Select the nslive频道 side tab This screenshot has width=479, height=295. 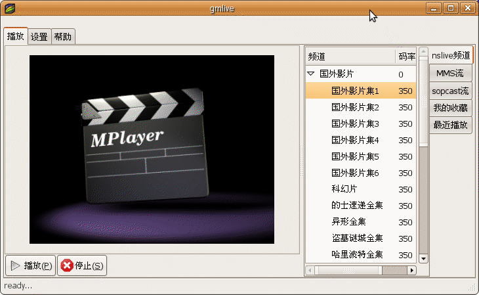pyautogui.click(x=451, y=55)
